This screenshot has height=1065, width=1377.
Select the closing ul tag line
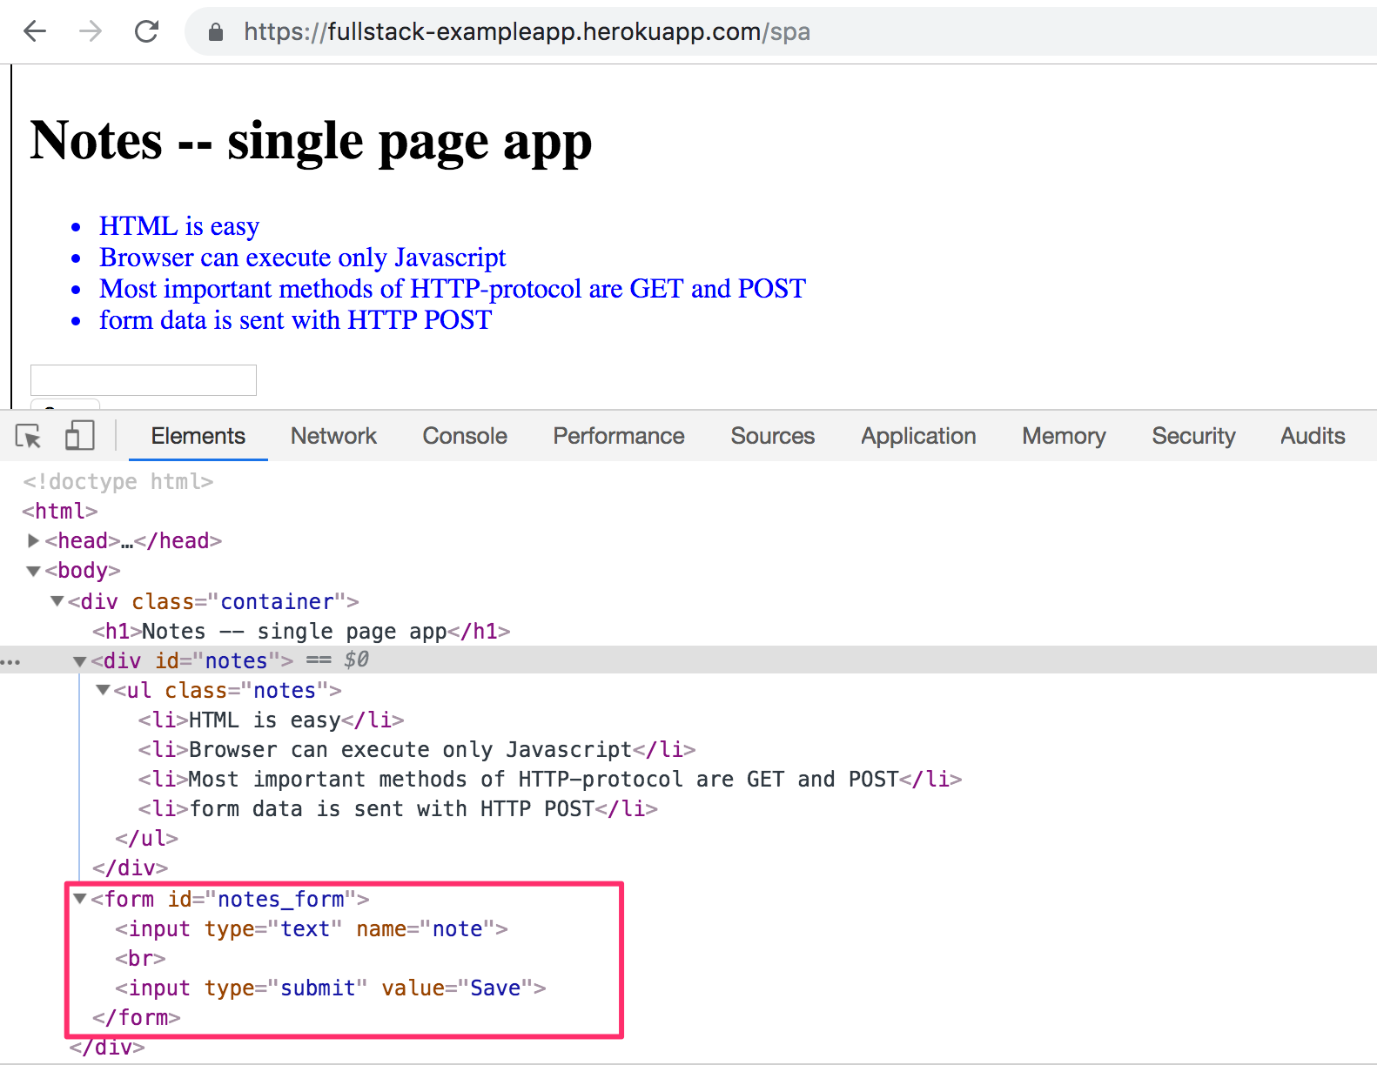146,839
